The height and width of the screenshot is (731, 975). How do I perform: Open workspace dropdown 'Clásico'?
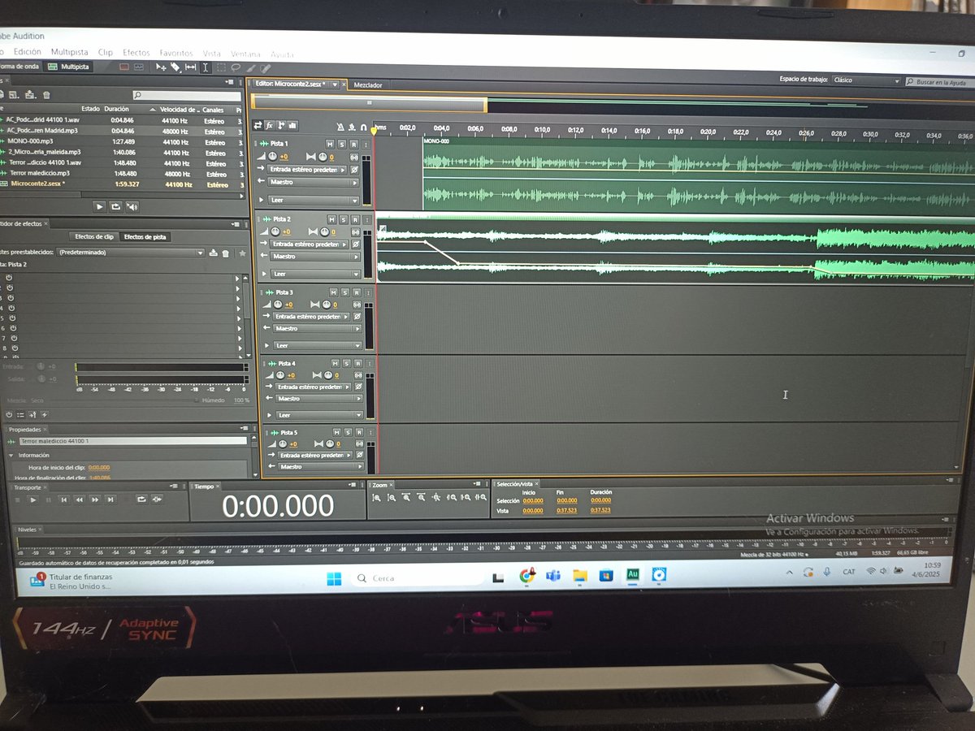point(866,80)
